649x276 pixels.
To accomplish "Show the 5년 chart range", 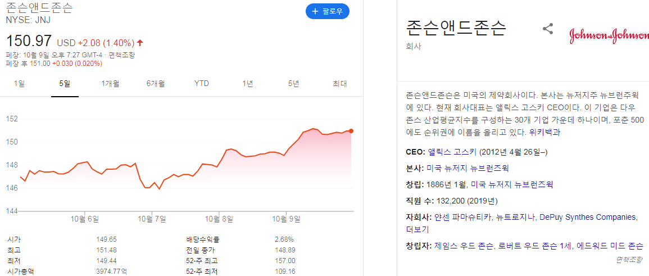I will (293, 84).
